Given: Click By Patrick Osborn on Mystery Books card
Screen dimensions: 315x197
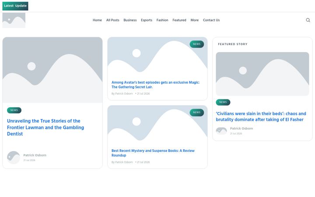Looking at the screenshot, I should [x=122, y=162].
